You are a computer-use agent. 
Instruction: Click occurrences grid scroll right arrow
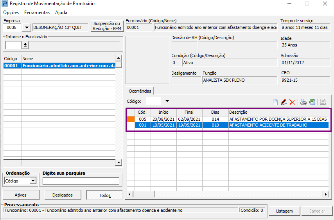325,194
